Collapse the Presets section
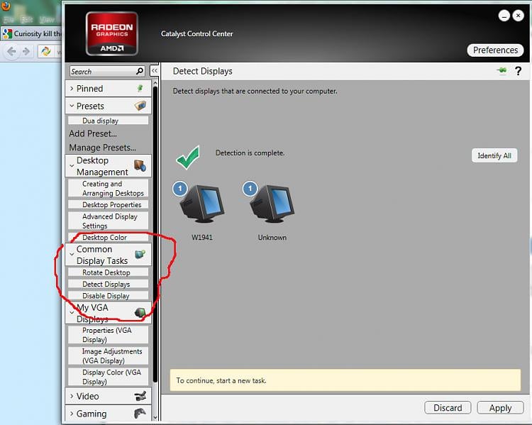The height and width of the screenshot is (425, 532). point(72,106)
